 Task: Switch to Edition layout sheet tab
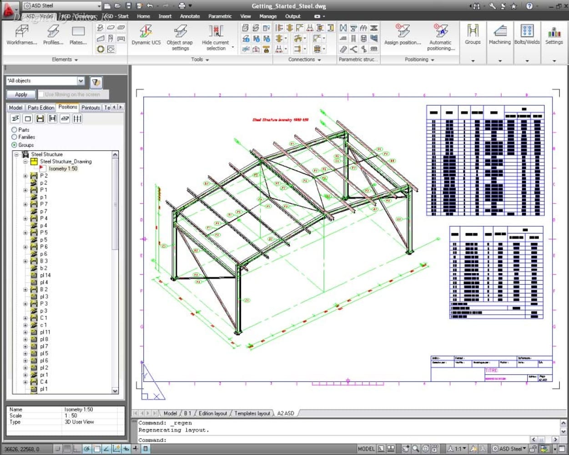tap(212, 413)
